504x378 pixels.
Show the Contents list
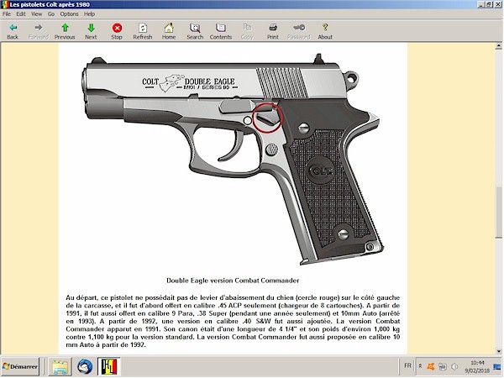221,31
